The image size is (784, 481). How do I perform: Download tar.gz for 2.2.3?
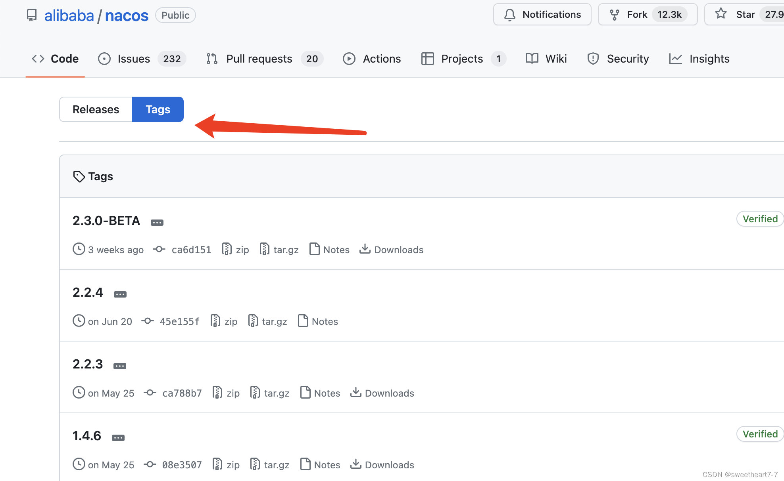coord(270,393)
